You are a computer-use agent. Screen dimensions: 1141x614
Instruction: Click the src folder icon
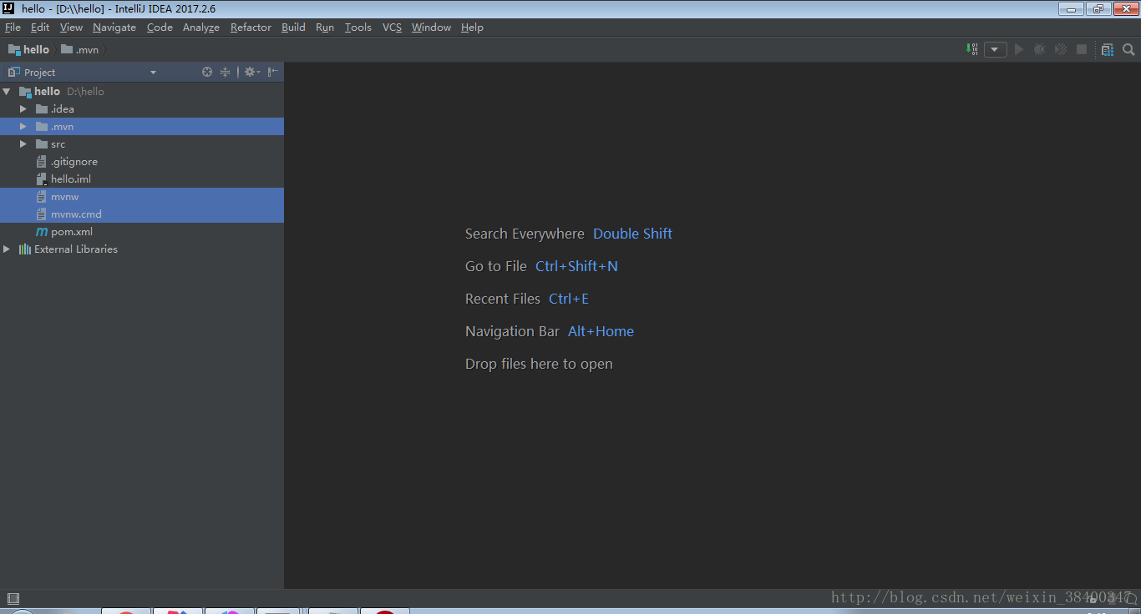pos(42,143)
